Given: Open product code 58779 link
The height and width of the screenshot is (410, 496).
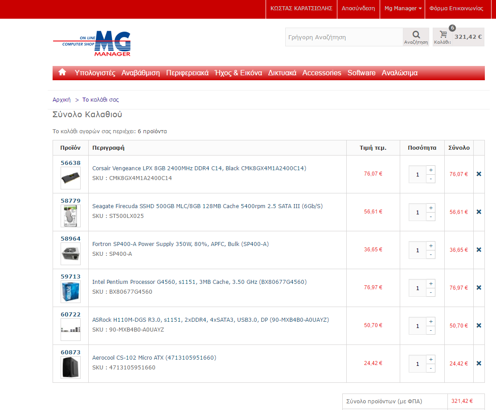Looking at the screenshot, I should coord(70,201).
